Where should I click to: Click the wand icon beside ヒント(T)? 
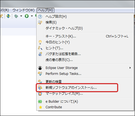click(40, 48)
